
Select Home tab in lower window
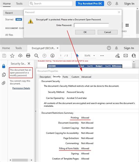pyautogui.click(x=6, y=48)
